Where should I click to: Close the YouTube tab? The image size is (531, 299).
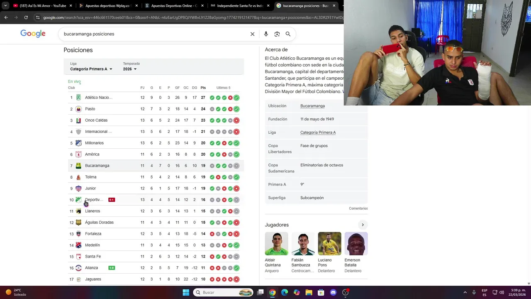(71, 6)
